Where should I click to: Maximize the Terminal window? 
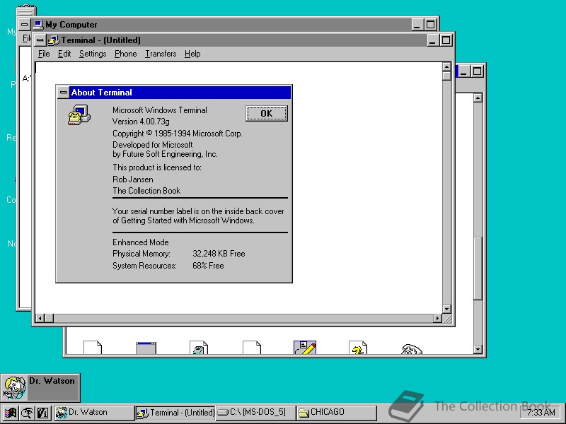446,40
